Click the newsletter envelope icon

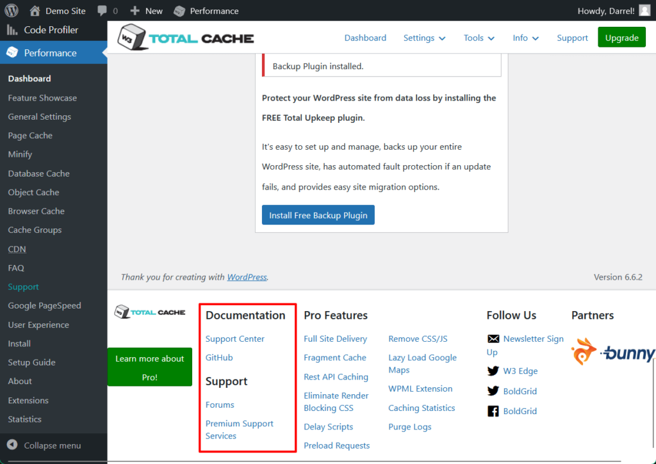493,339
